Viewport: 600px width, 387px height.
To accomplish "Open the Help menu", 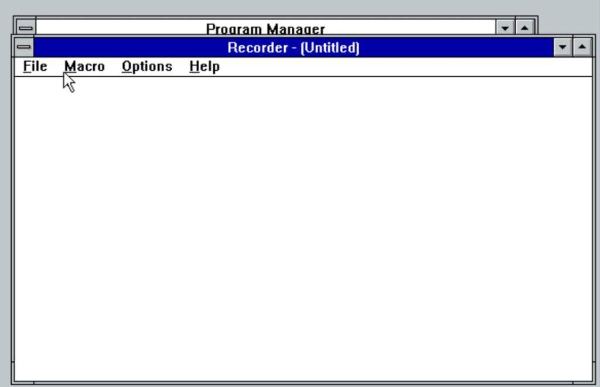I will coord(204,67).
